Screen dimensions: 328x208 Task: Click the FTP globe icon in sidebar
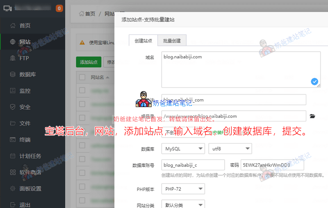pos(13,58)
